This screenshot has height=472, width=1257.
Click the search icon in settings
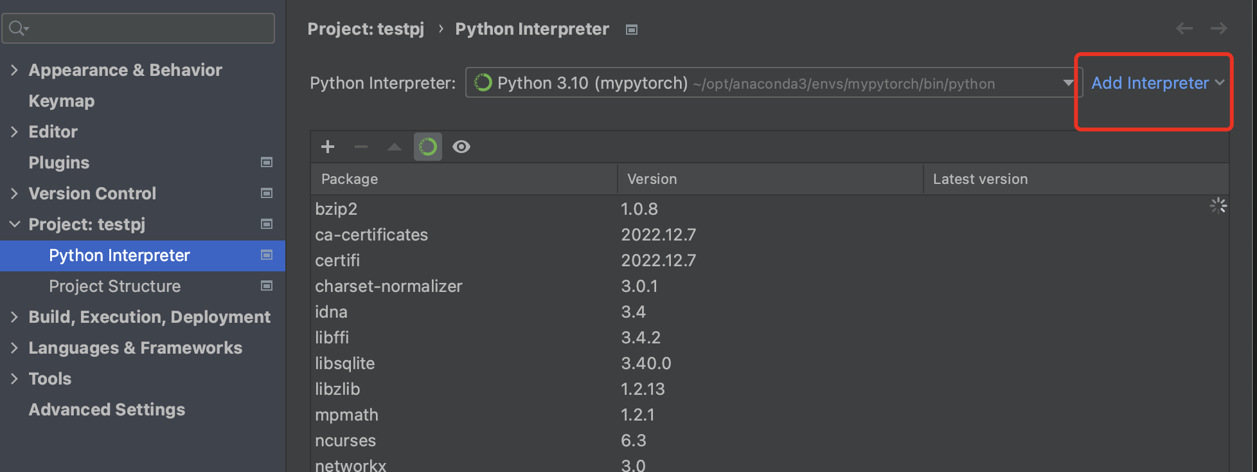click(x=18, y=28)
